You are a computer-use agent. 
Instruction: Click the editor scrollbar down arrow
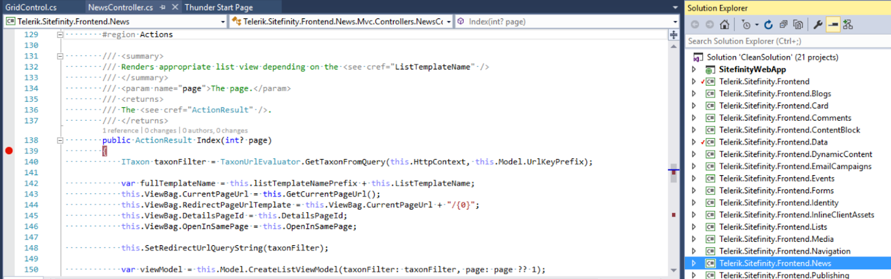(x=674, y=270)
